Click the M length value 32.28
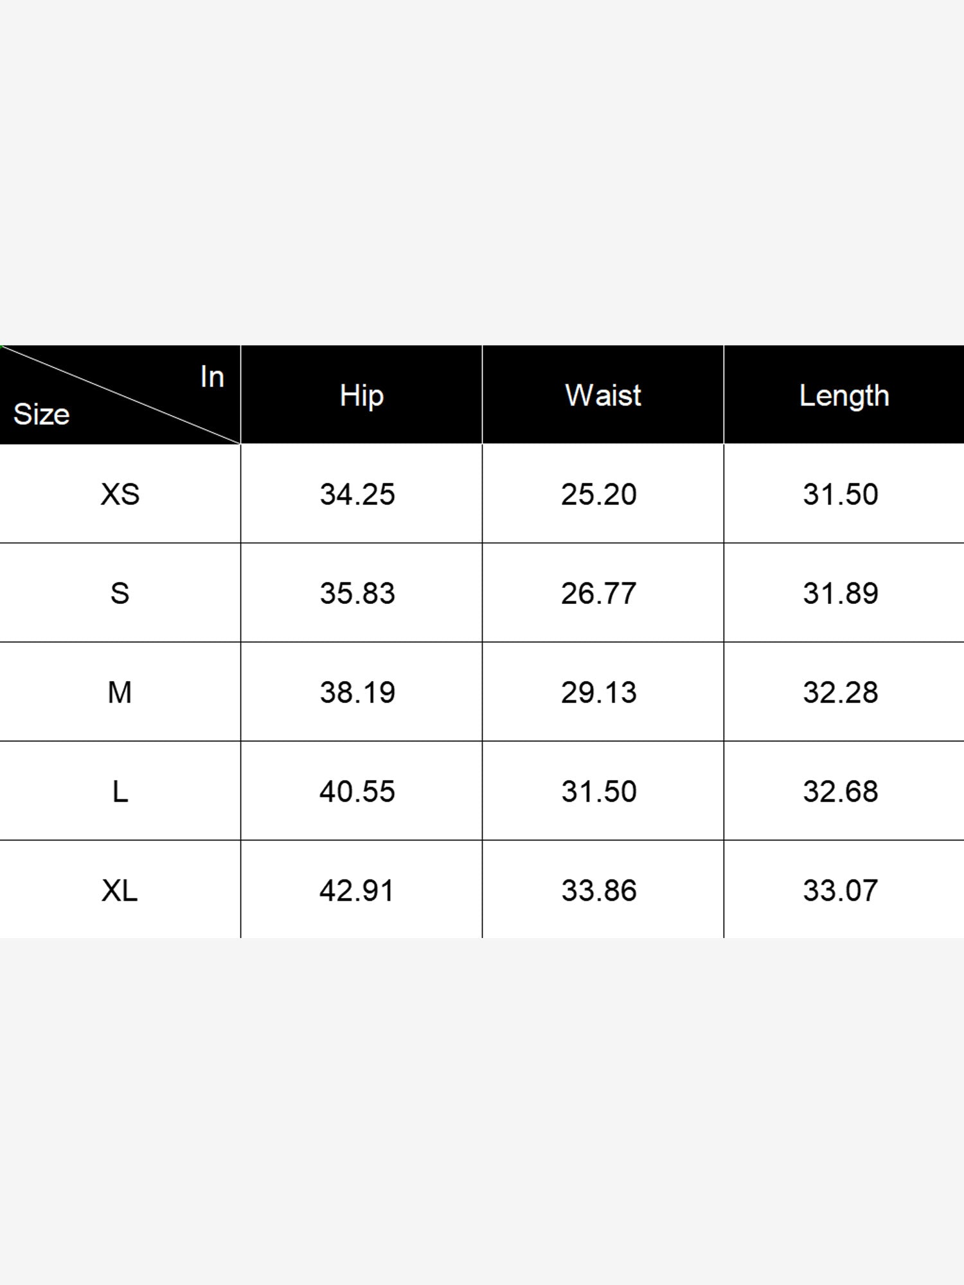Image resolution: width=964 pixels, height=1285 pixels. [840, 692]
